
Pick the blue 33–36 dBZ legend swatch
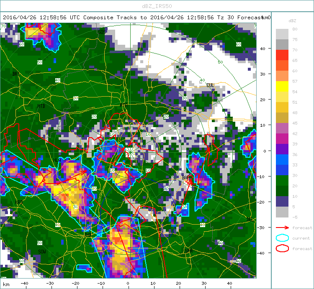(x=282, y=160)
